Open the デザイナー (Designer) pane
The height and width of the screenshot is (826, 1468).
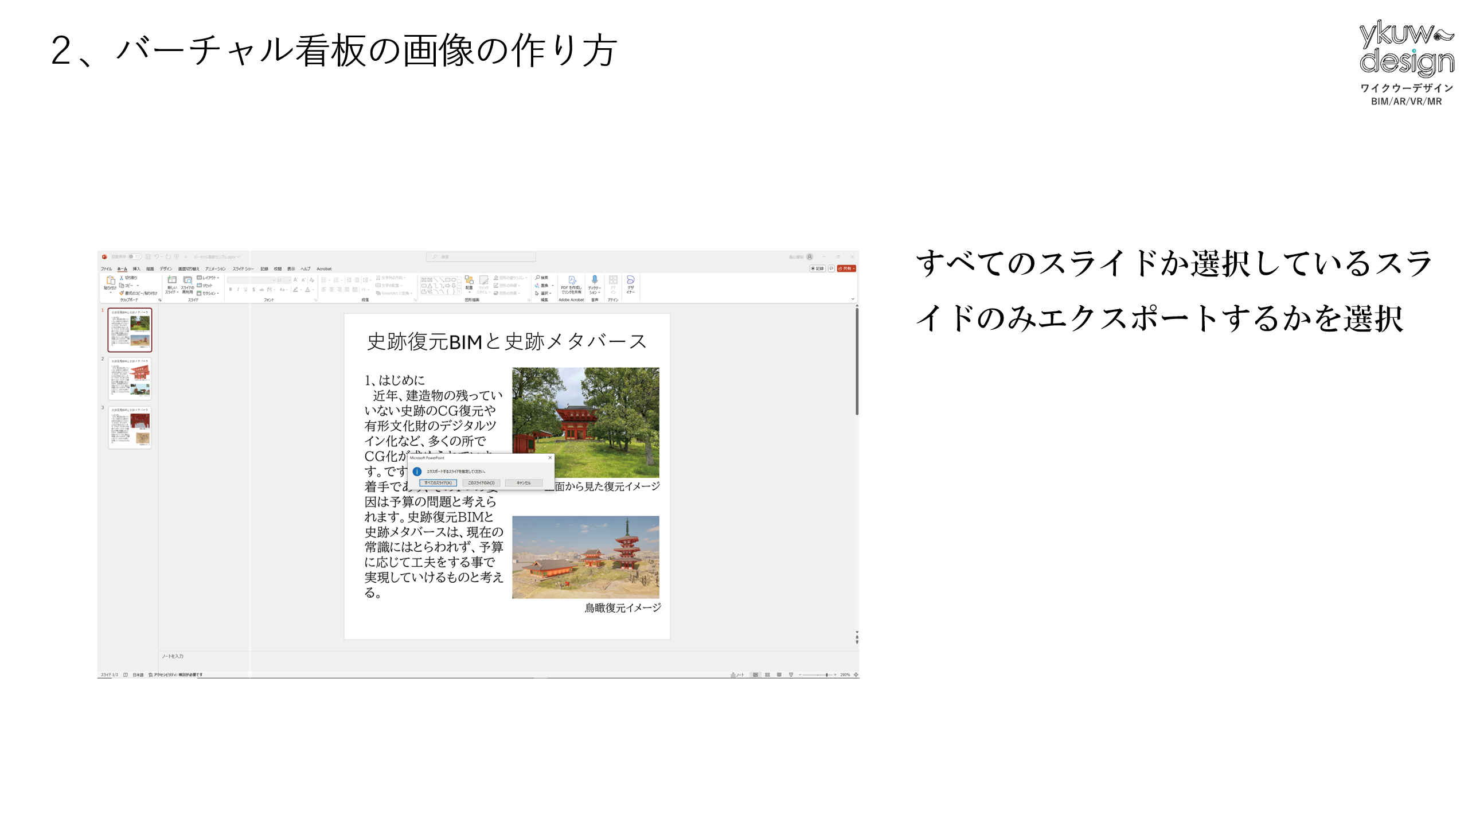pos(630,280)
